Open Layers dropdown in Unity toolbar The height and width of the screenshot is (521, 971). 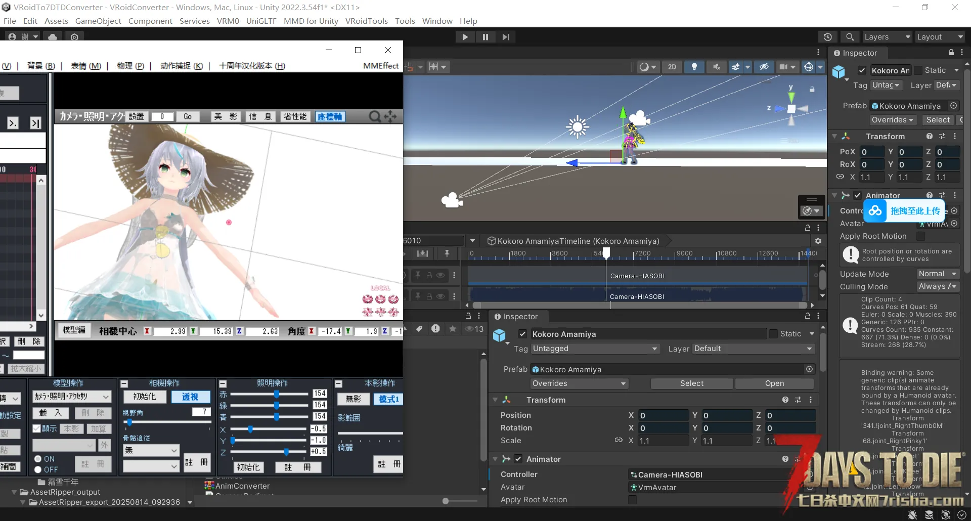(887, 37)
